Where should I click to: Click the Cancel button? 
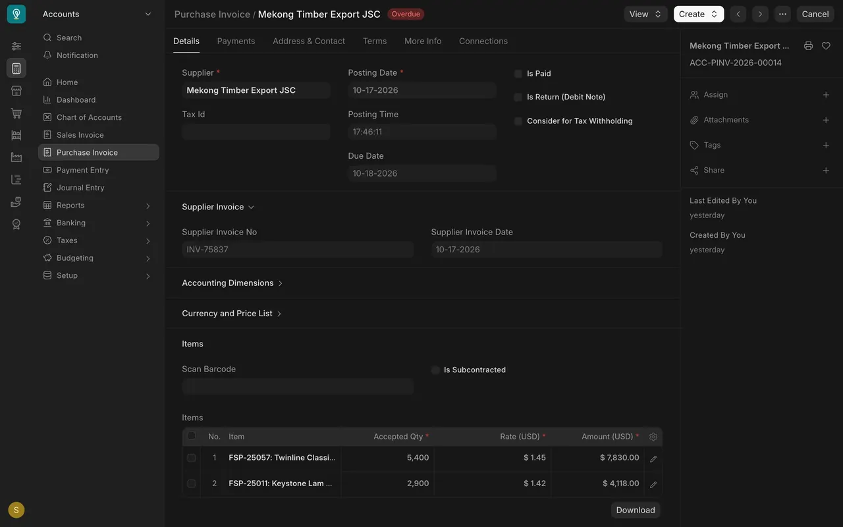click(815, 14)
